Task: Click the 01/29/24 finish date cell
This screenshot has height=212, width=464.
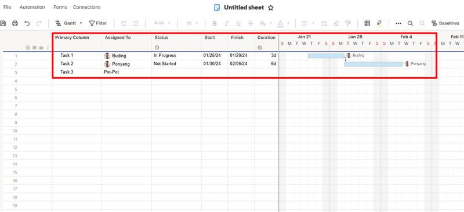Action: 241,55
